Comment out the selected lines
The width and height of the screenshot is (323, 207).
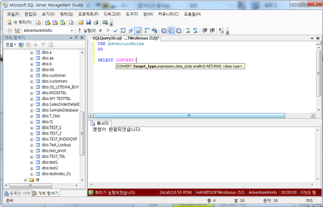coord(188,30)
